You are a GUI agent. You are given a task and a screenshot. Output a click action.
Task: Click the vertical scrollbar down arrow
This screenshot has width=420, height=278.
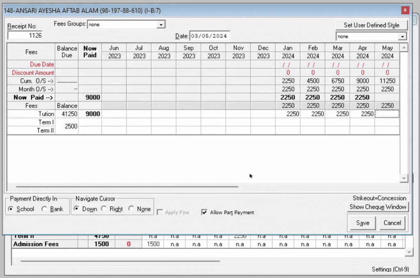(404, 178)
